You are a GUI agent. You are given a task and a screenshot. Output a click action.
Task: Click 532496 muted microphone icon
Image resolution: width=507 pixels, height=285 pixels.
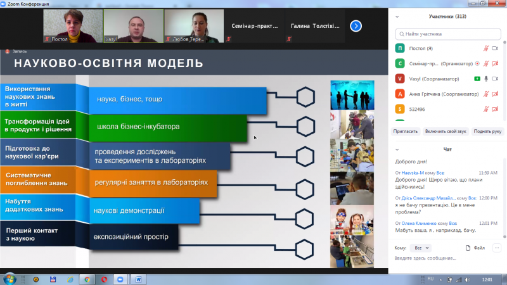[x=486, y=109]
